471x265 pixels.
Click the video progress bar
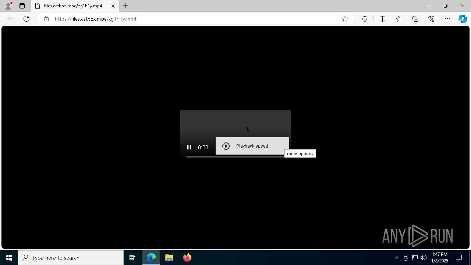(235, 157)
